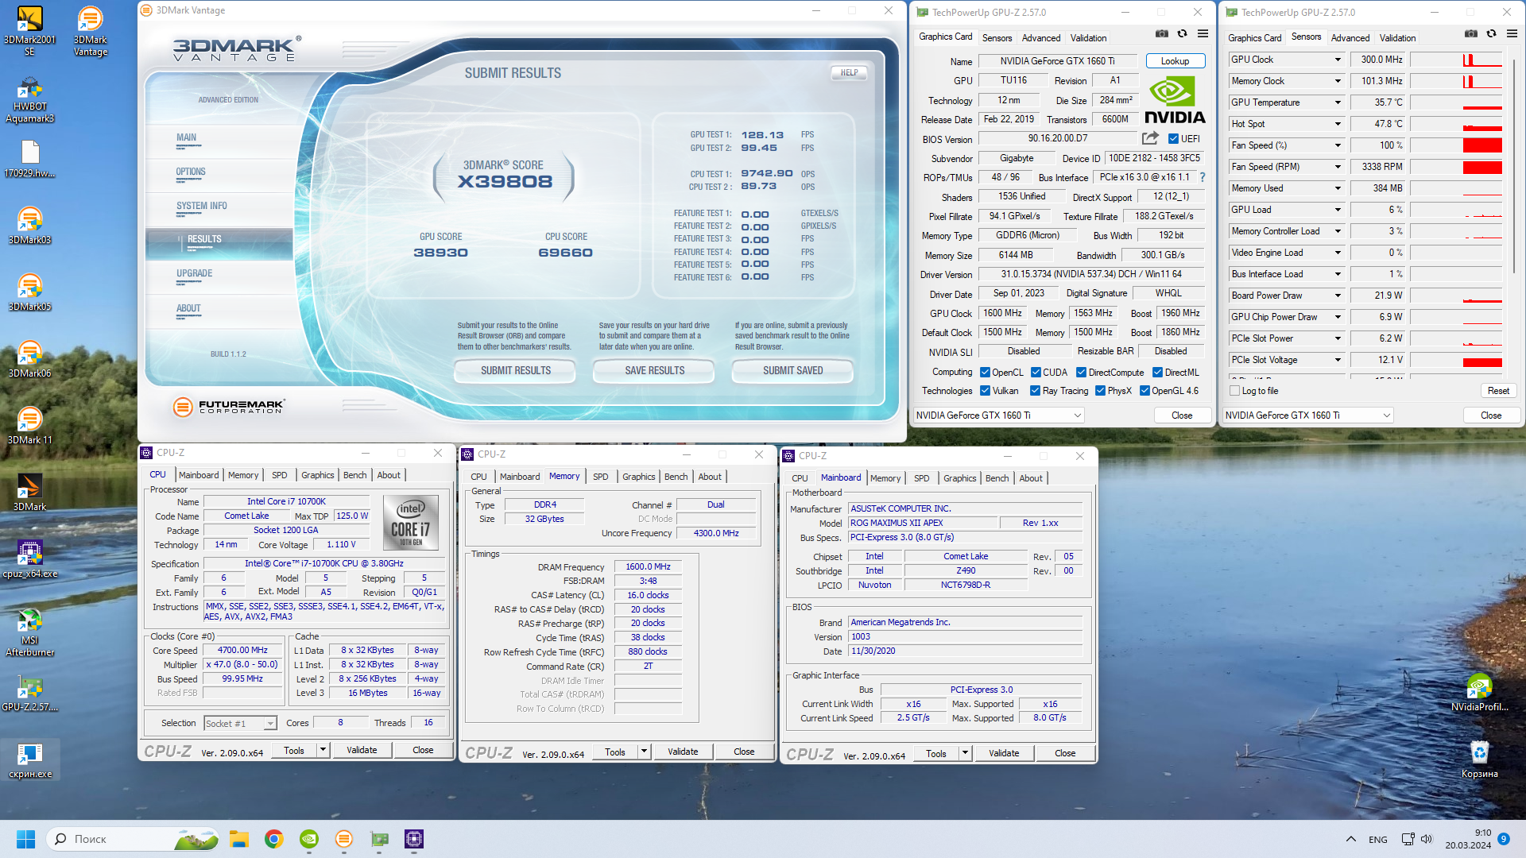Open 3DMark05 desktop shortcut

tap(29, 292)
